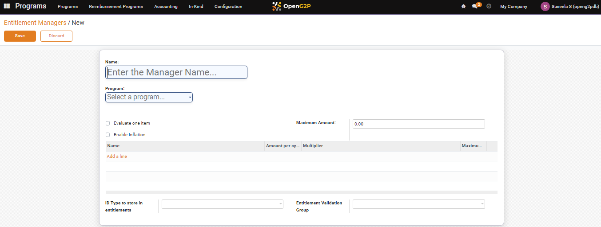
Task: Open the apps grid menu icon
Action: 7,6
